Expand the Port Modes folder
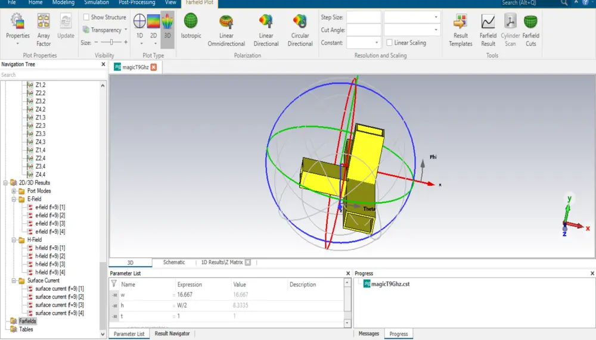The width and height of the screenshot is (596, 340). tap(14, 191)
